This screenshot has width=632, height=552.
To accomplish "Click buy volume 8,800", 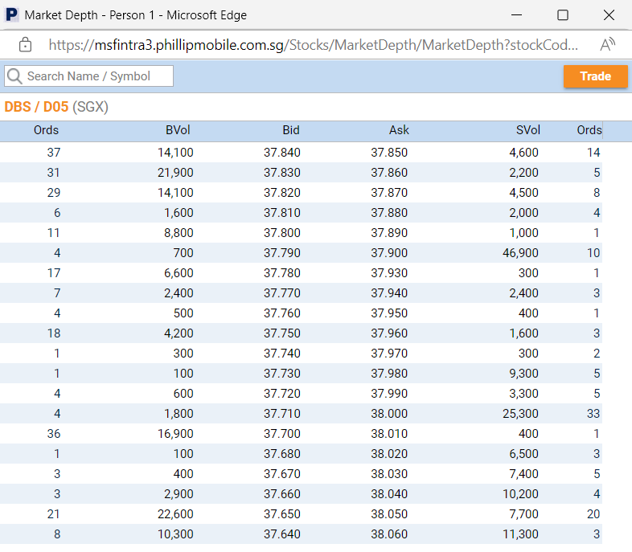I will point(179,233).
